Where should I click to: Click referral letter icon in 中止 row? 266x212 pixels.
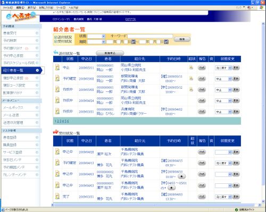coord(191,67)
